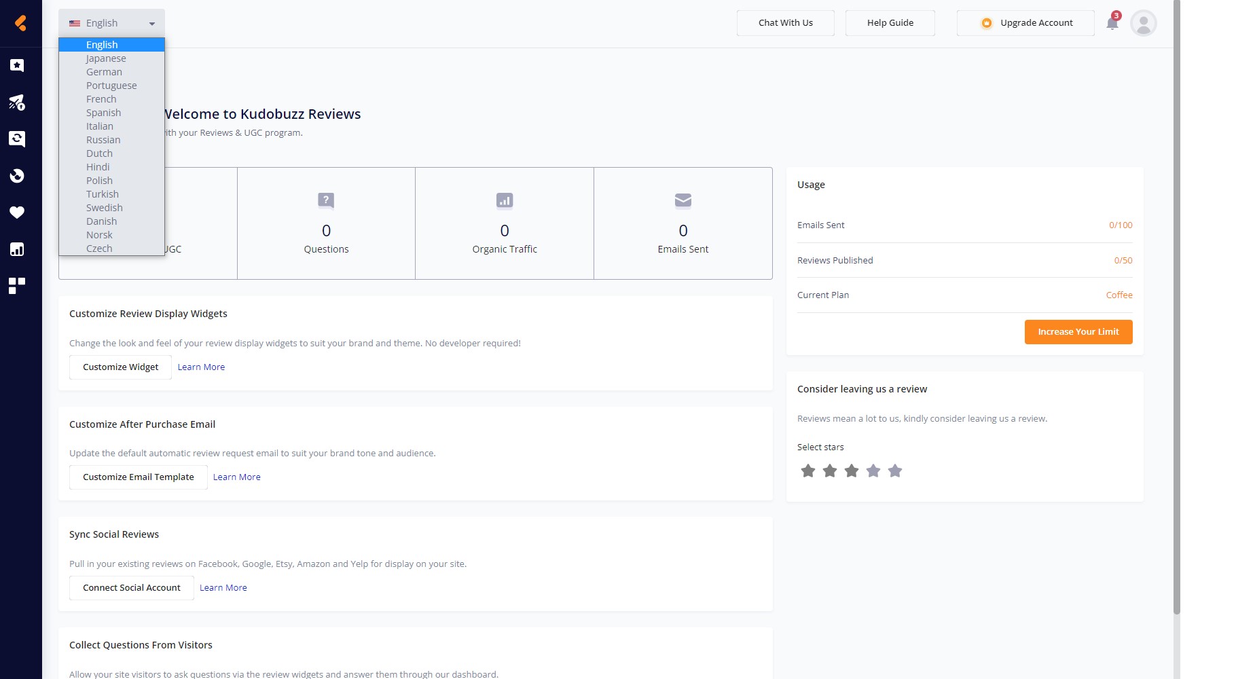This screenshot has height=679, width=1236.
Task: Open Learn More for social reviews
Action: (223, 588)
